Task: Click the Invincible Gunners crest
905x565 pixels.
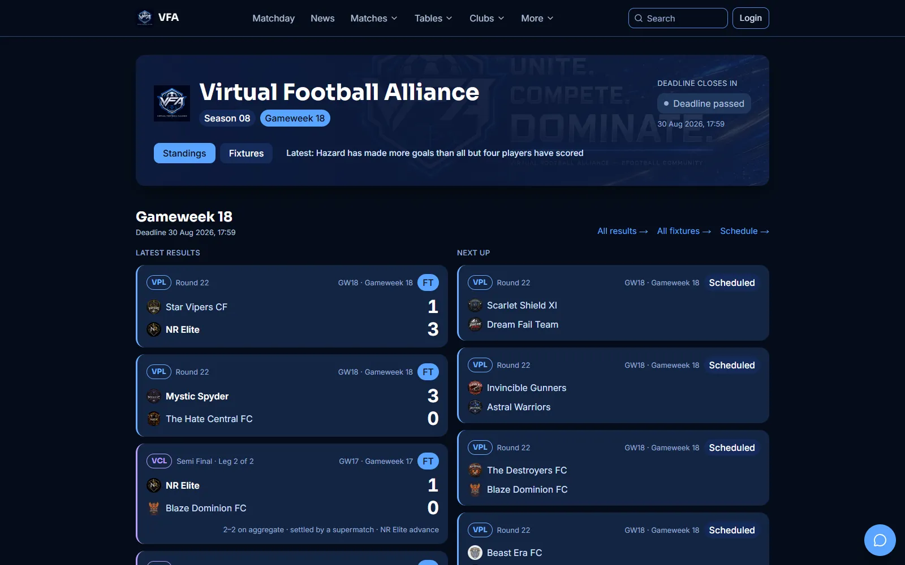Action: pyautogui.click(x=475, y=388)
